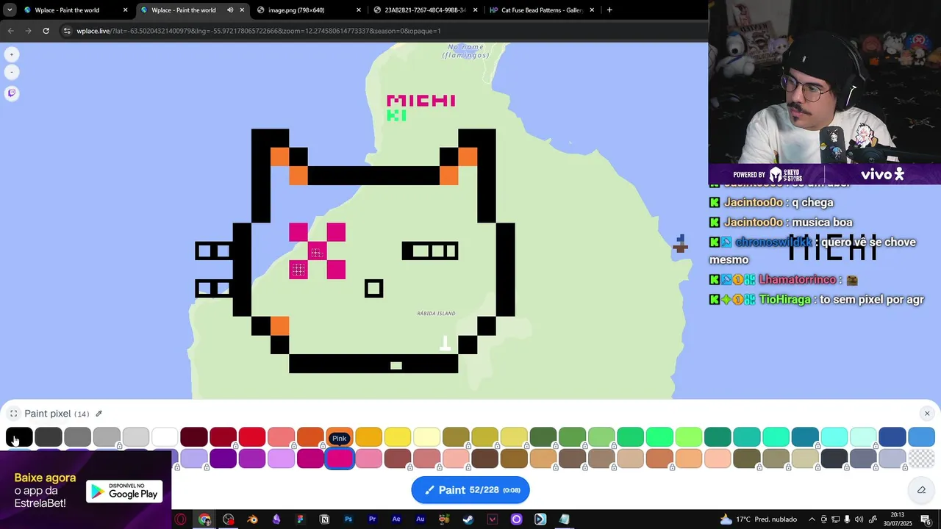Open Blender from the taskbar
The height and width of the screenshot is (529, 941).
[x=252, y=519]
